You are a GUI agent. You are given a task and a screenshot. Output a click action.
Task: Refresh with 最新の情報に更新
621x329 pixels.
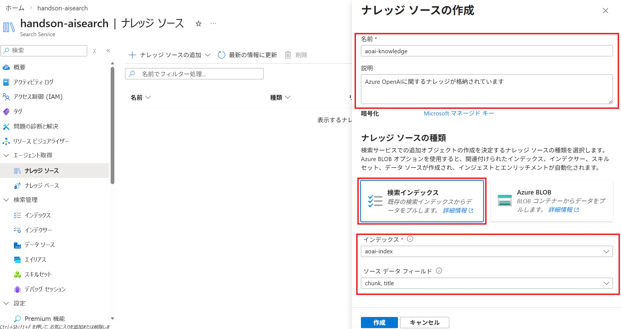[247, 55]
